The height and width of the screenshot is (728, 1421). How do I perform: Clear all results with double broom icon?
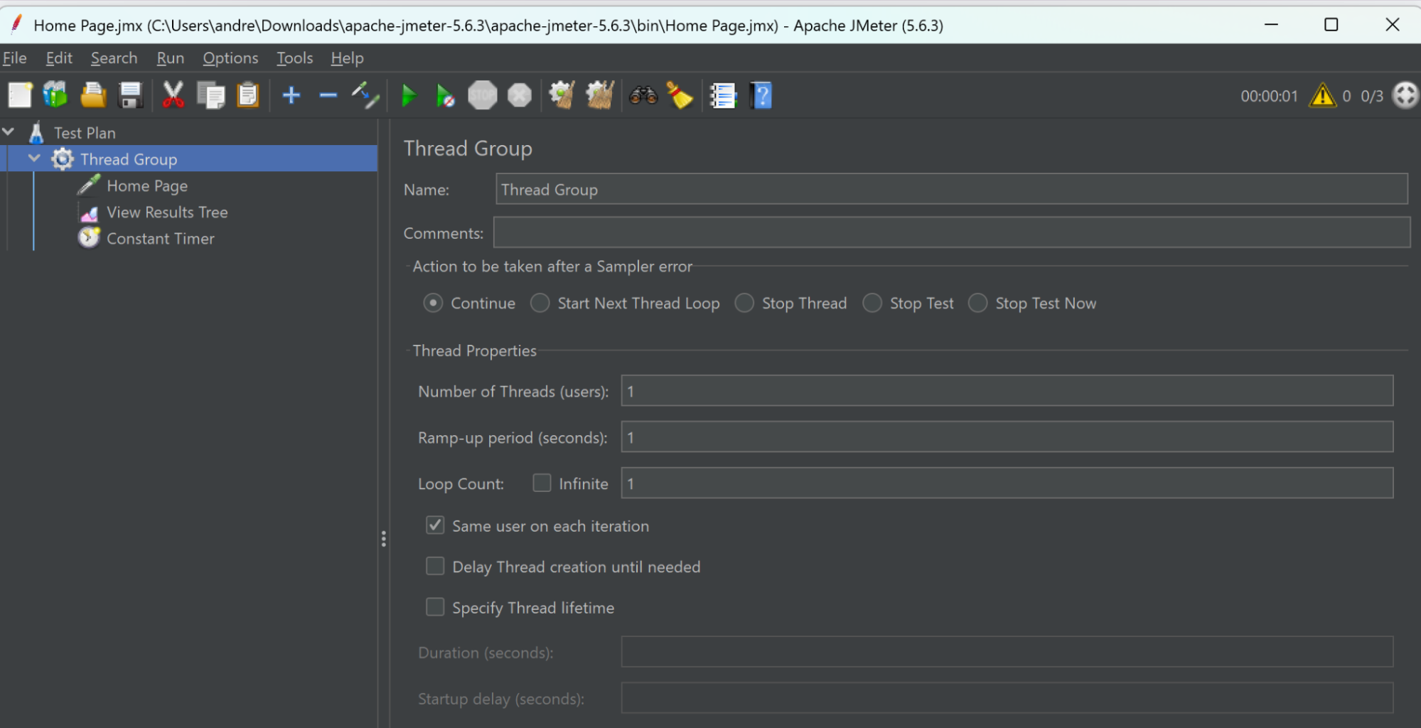pyautogui.click(x=600, y=95)
